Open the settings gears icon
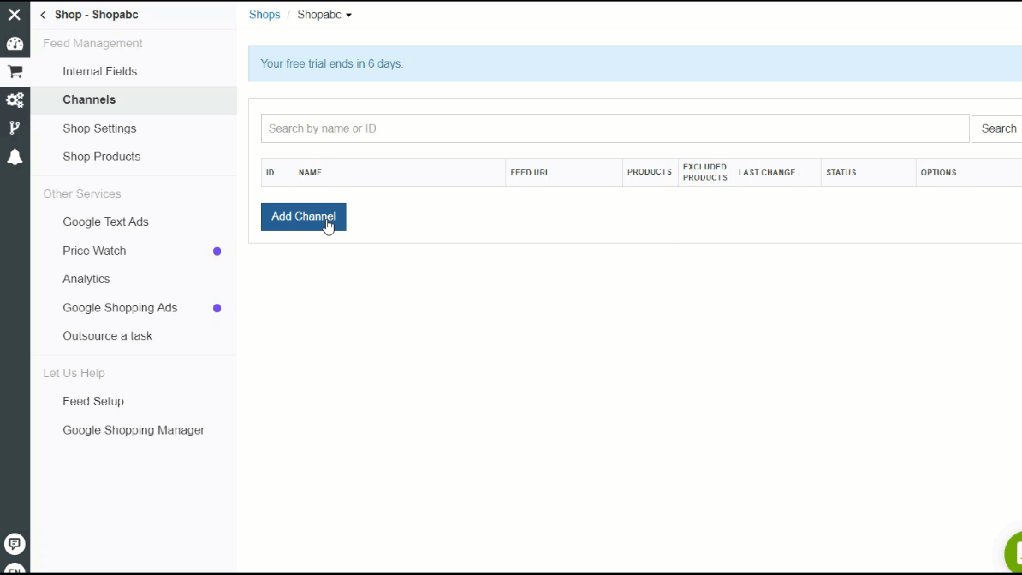Viewport: 1022px width, 575px height. click(14, 100)
